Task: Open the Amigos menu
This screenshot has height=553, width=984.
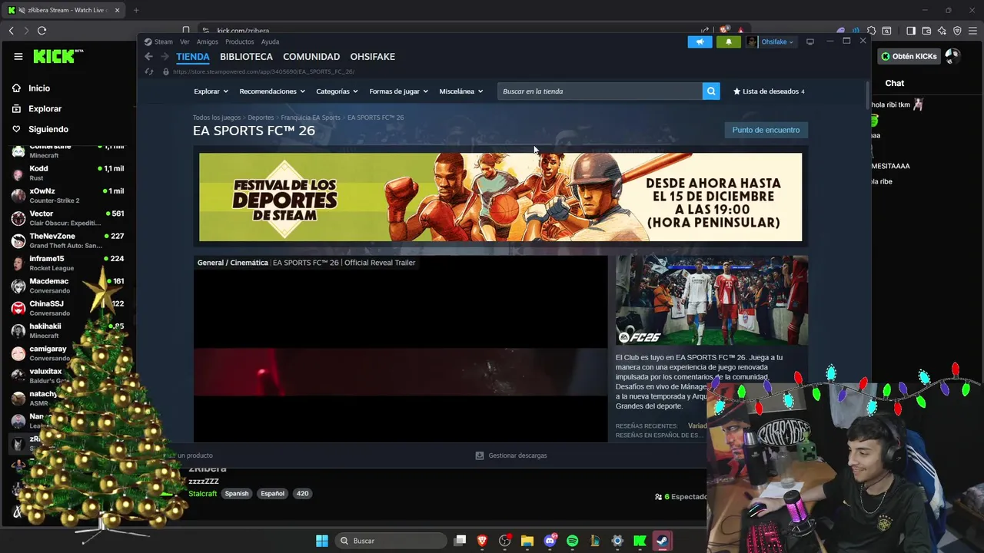Action: [208, 41]
